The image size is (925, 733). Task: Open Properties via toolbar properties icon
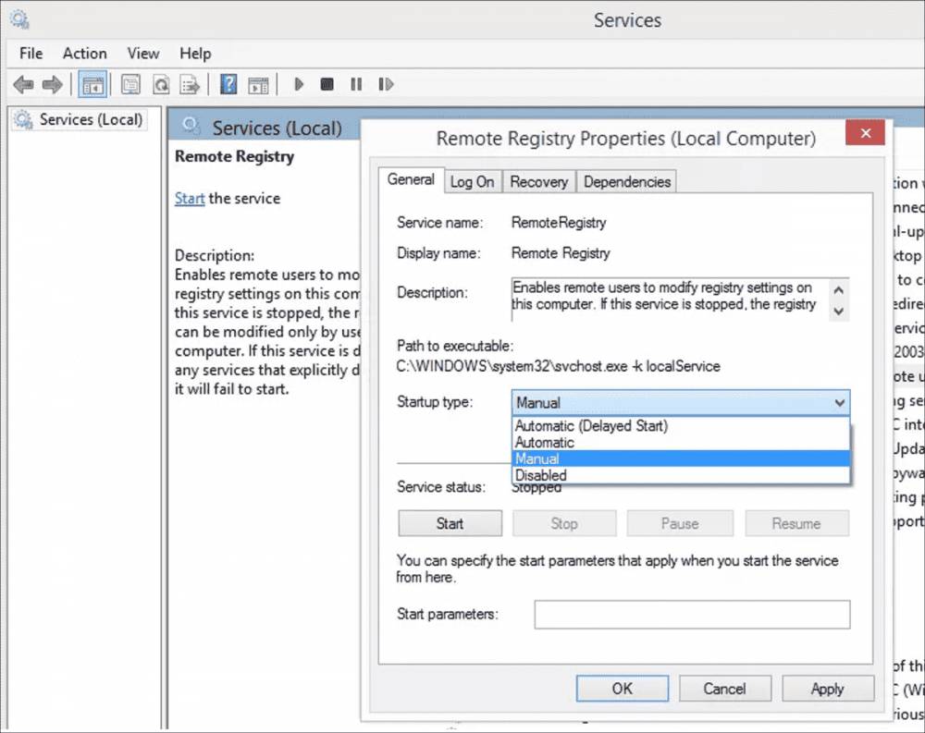point(130,84)
